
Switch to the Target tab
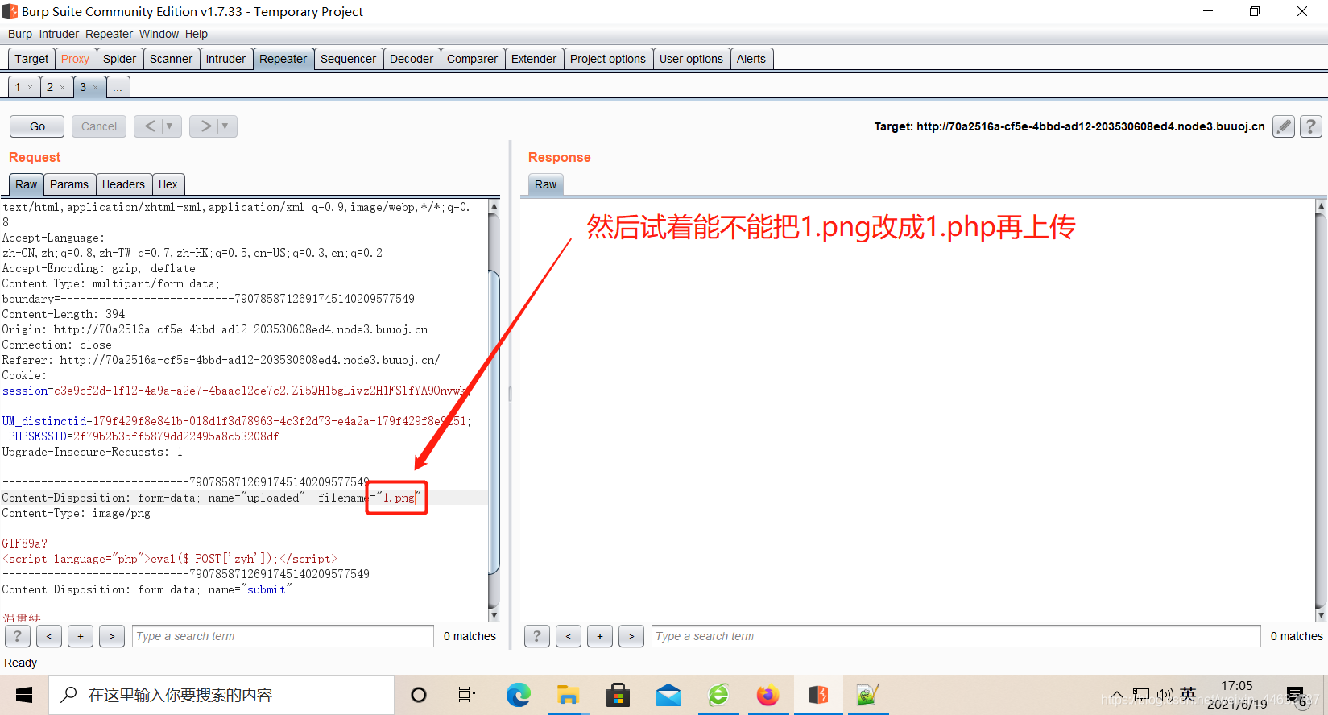[x=31, y=59]
